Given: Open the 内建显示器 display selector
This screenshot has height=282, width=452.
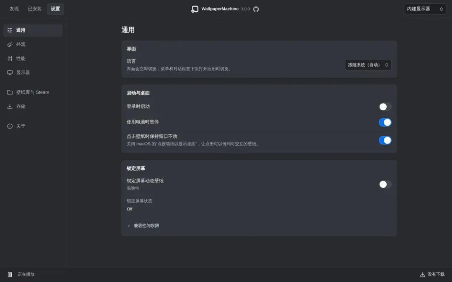Looking at the screenshot, I should click(425, 9).
